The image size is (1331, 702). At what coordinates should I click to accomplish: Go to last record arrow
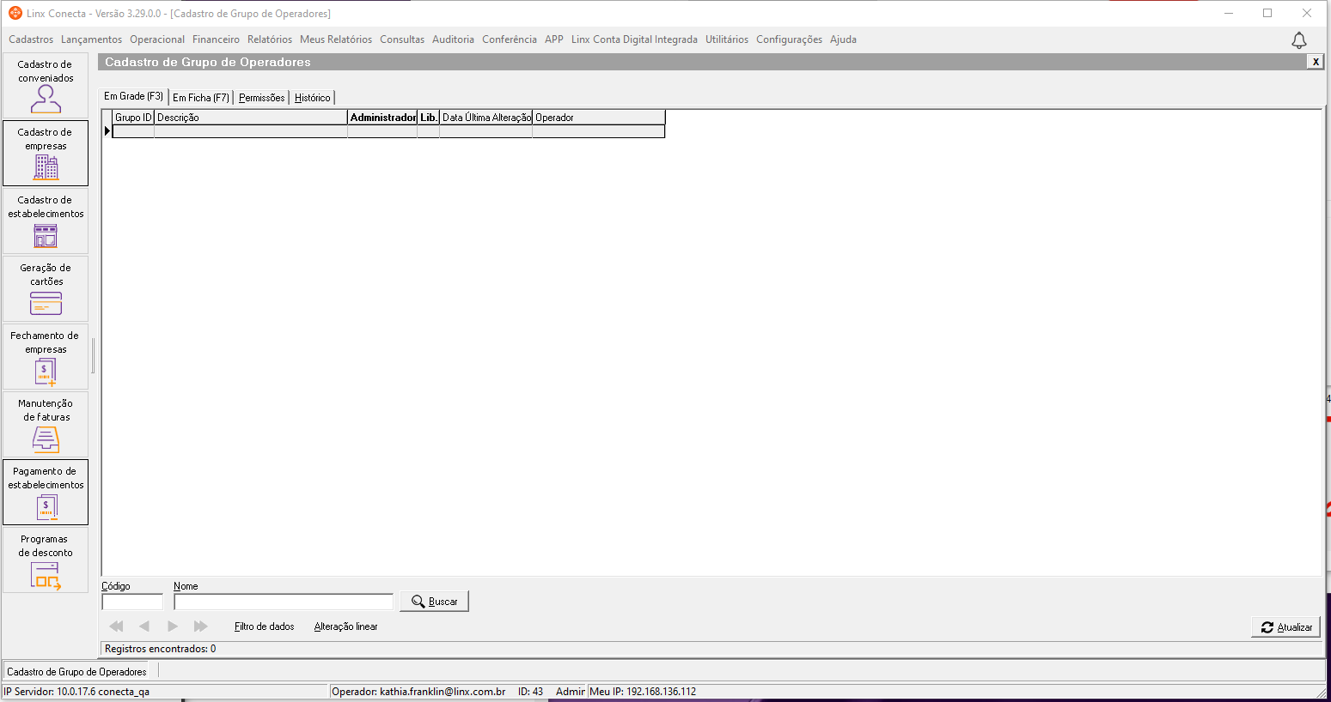pos(201,626)
